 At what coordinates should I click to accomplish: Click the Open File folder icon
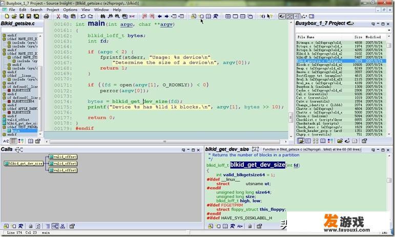[14, 16]
